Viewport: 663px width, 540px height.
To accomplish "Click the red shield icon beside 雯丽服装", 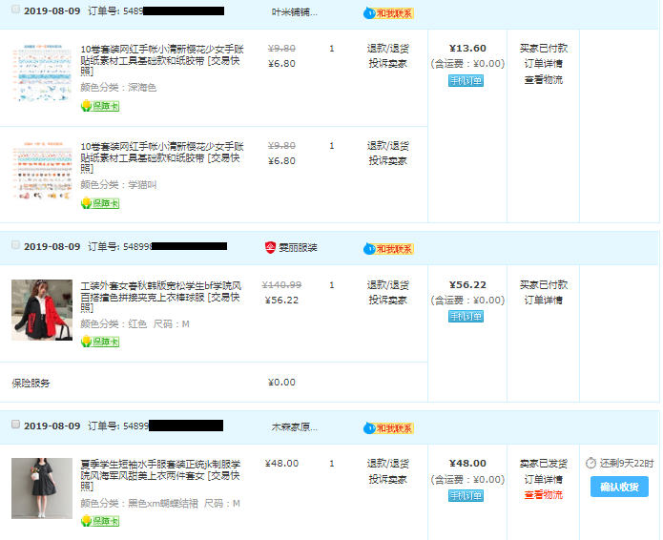I will [x=270, y=248].
